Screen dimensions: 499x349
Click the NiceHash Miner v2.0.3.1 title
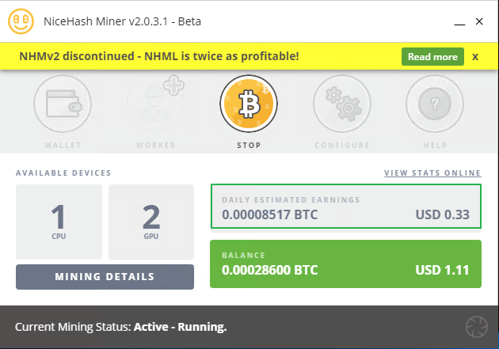pos(122,21)
